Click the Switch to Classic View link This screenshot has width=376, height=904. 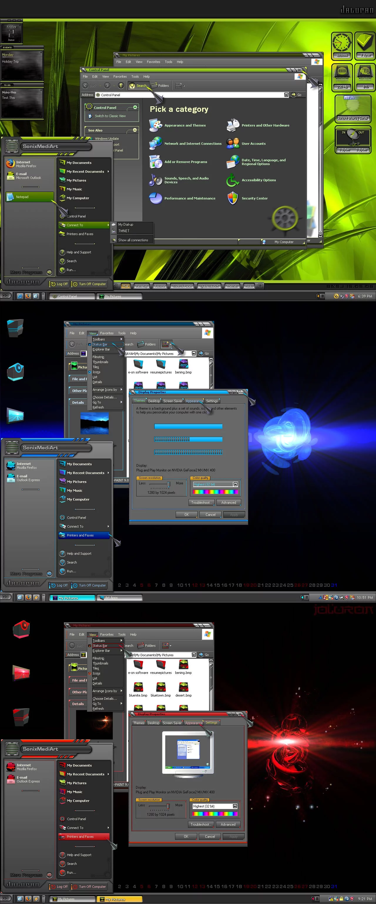[x=110, y=116]
